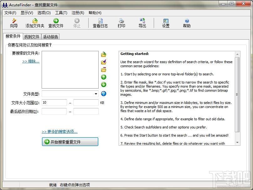Maximize the AcuteFinder window
This screenshot has height=190, width=253.
[x=232, y=4]
